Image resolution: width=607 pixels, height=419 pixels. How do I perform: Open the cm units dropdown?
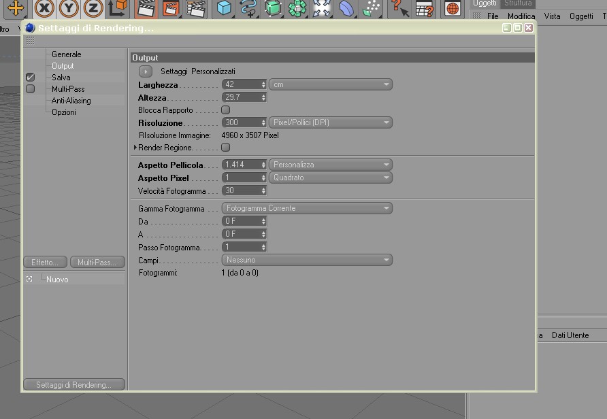(331, 84)
